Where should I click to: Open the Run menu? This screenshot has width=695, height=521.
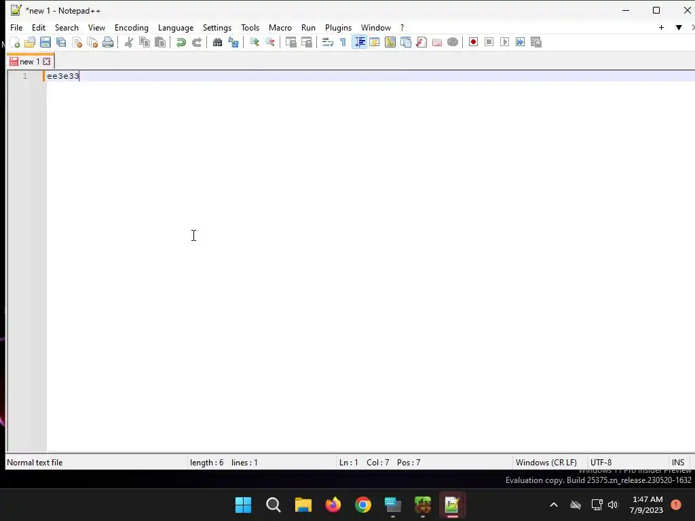(308, 27)
